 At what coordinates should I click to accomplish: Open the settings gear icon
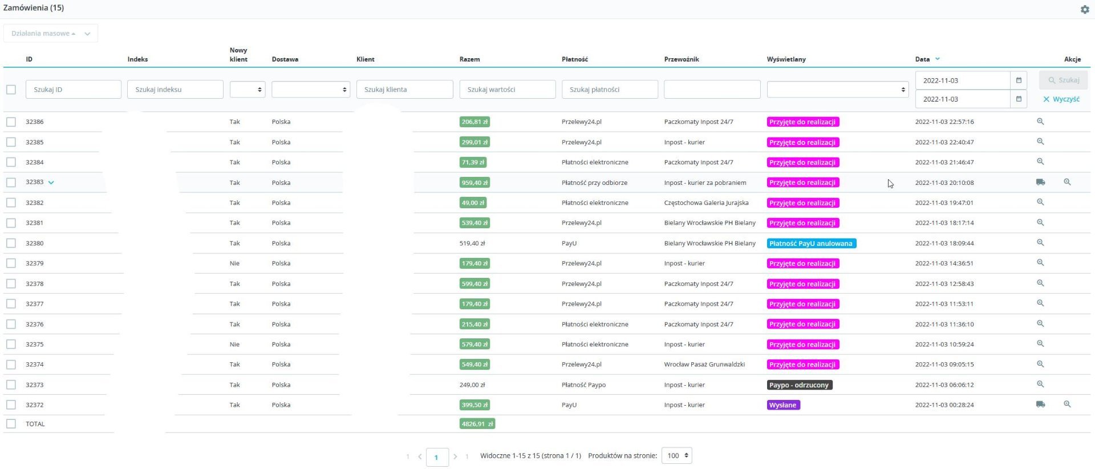[x=1084, y=9]
